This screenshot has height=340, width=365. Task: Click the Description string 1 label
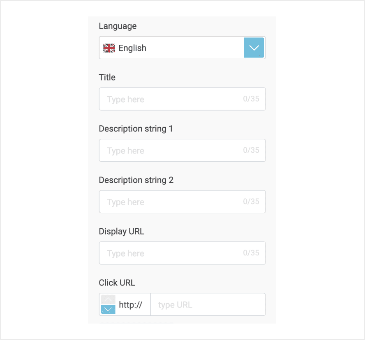[136, 129]
